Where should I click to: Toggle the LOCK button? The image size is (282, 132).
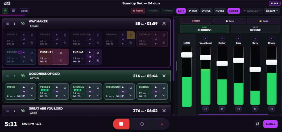[24, 11]
